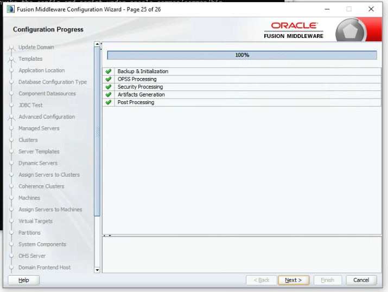Click the Post Processing green checkmark
The width and height of the screenshot is (388, 292).
[109, 102]
